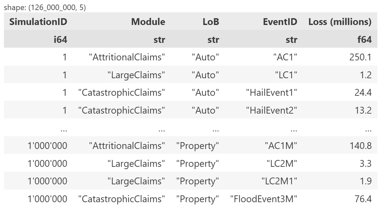Select the "HailEvent2" cell
Image resolution: width=380 pixels, height=209 pixels.
[x=271, y=110]
